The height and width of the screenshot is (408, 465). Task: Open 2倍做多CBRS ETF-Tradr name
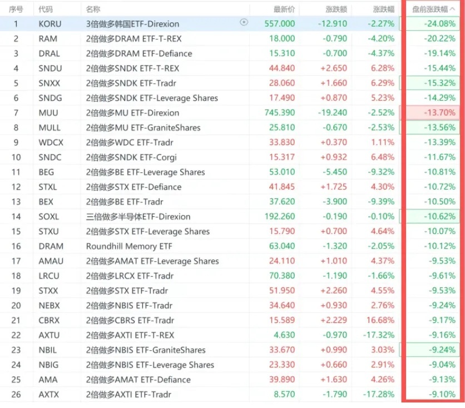pyautogui.click(x=130, y=320)
